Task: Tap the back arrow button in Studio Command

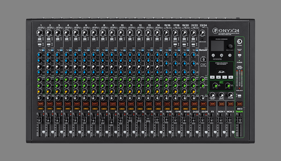Action: (230, 55)
